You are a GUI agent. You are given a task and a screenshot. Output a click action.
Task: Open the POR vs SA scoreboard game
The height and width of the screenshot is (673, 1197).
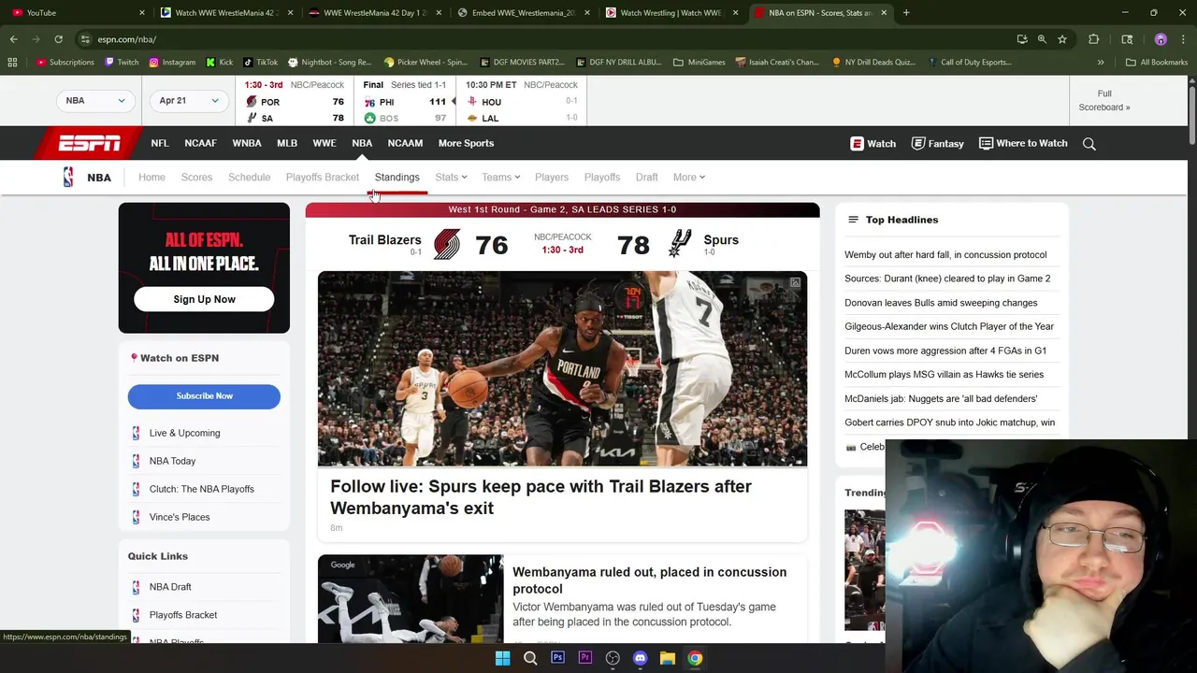point(295,101)
